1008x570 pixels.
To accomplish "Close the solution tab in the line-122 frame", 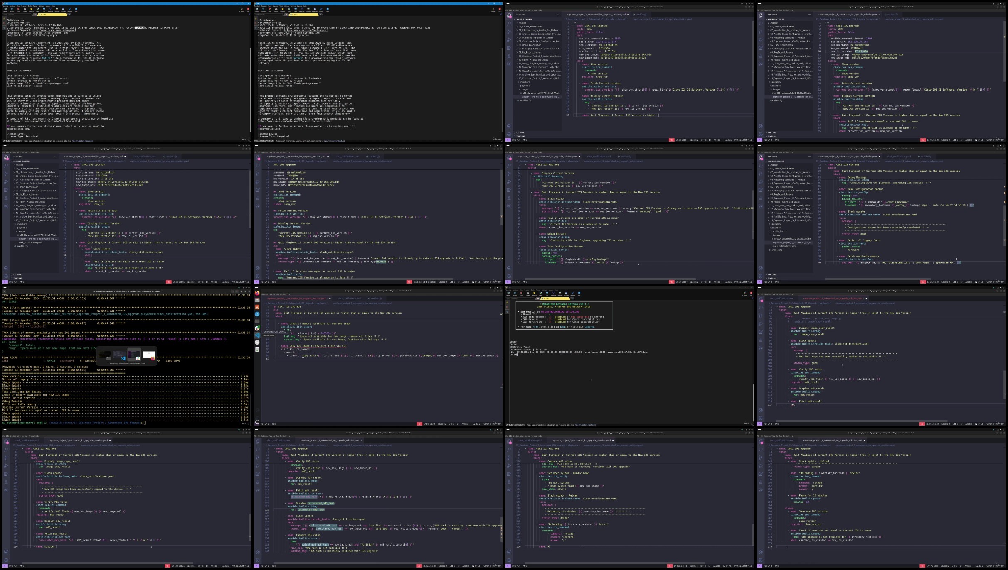I will point(361,440).
